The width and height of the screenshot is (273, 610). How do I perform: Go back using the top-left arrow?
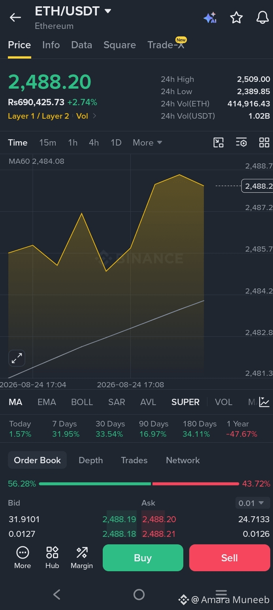[15, 17]
